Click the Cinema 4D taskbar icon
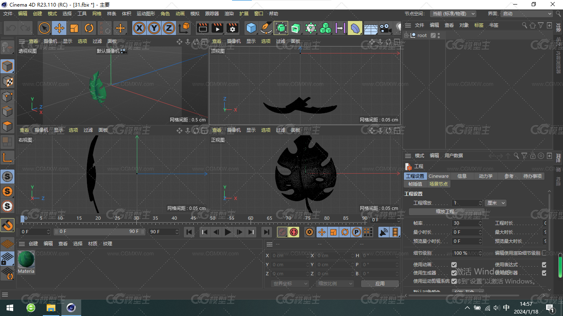This screenshot has width=563, height=316. (x=71, y=308)
